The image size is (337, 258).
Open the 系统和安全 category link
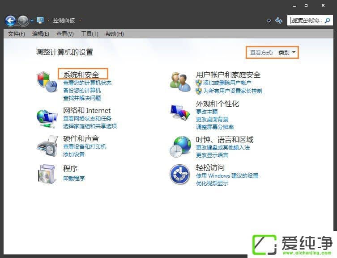pos(81,75)
